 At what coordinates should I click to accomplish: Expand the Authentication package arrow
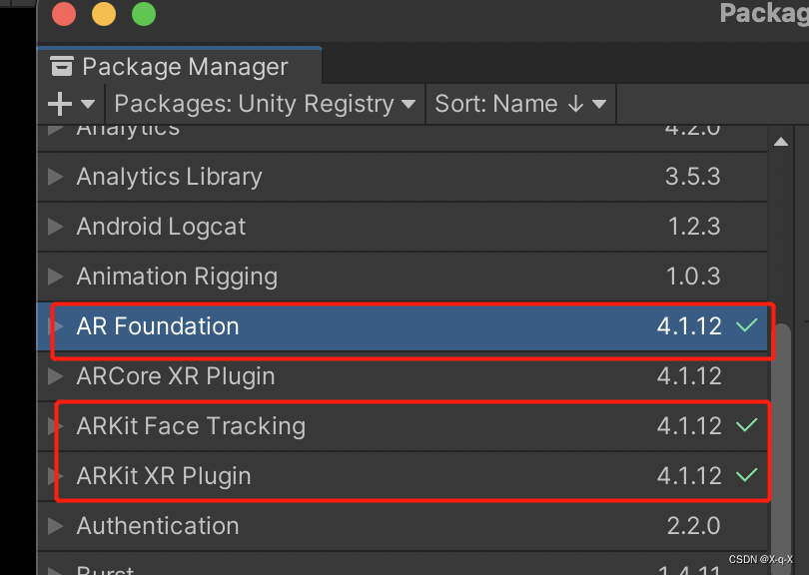pos(55,525)
